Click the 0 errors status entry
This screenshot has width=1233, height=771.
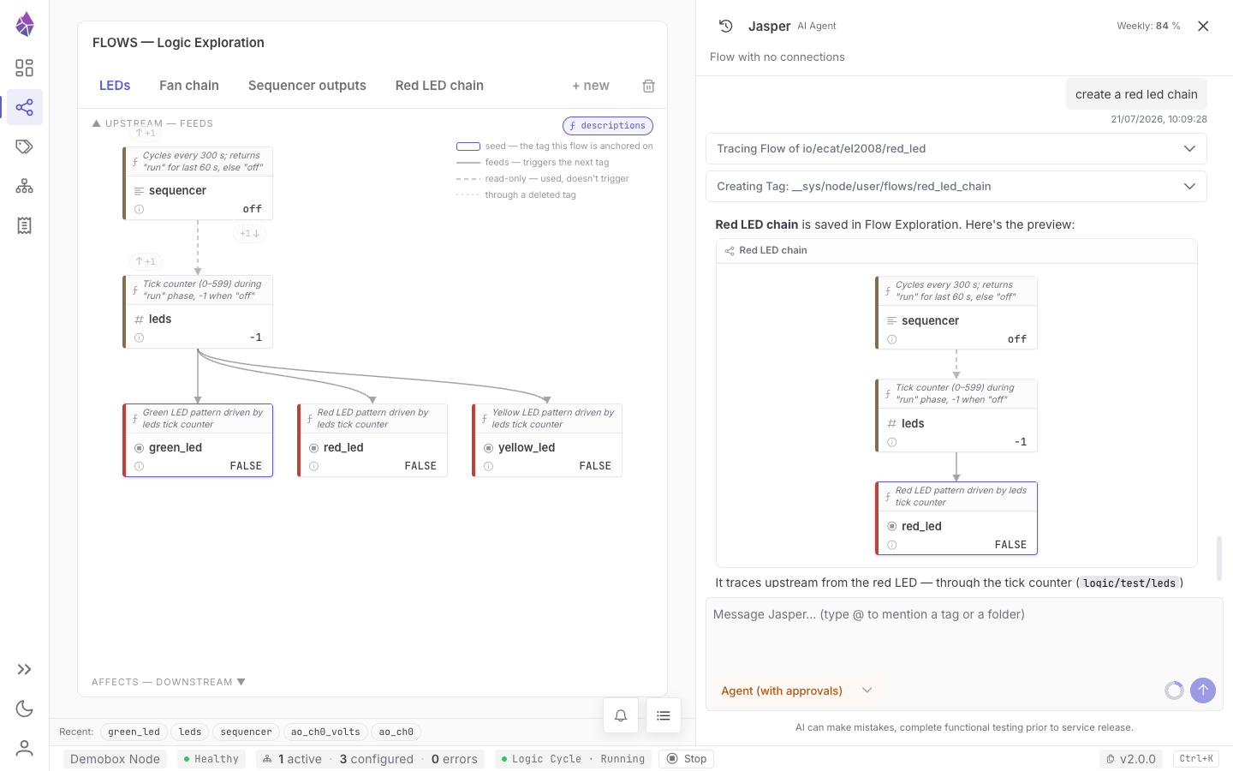click(455, 759)
